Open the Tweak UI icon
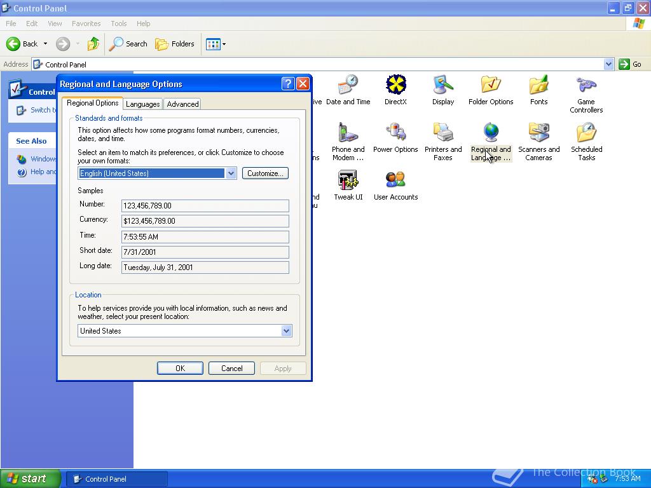Viewport: 651px width, 488px height. pos(348,185)
